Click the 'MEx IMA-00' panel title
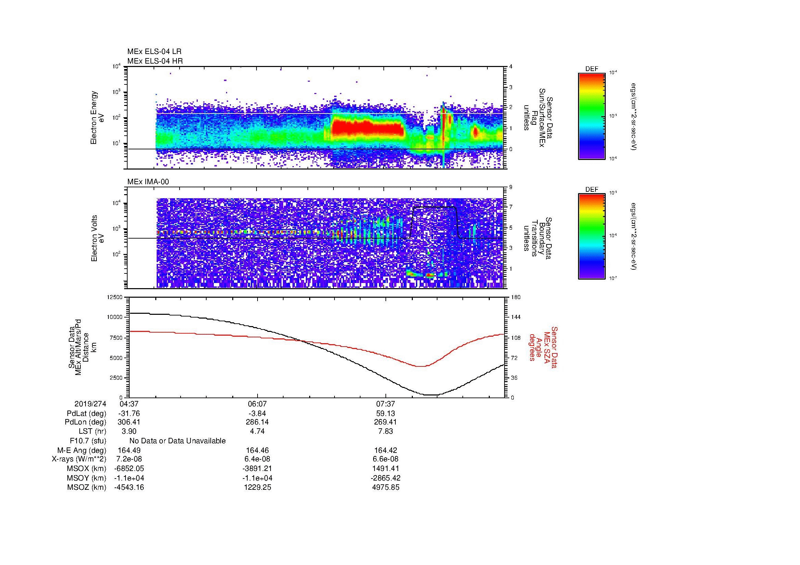 click(148, 182)
